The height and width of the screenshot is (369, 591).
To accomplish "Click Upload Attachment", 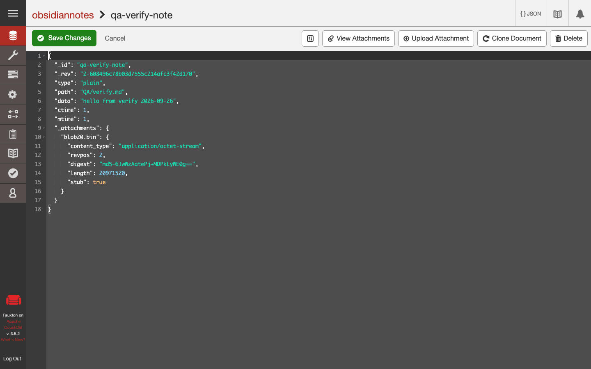I will tap(436, 39).
